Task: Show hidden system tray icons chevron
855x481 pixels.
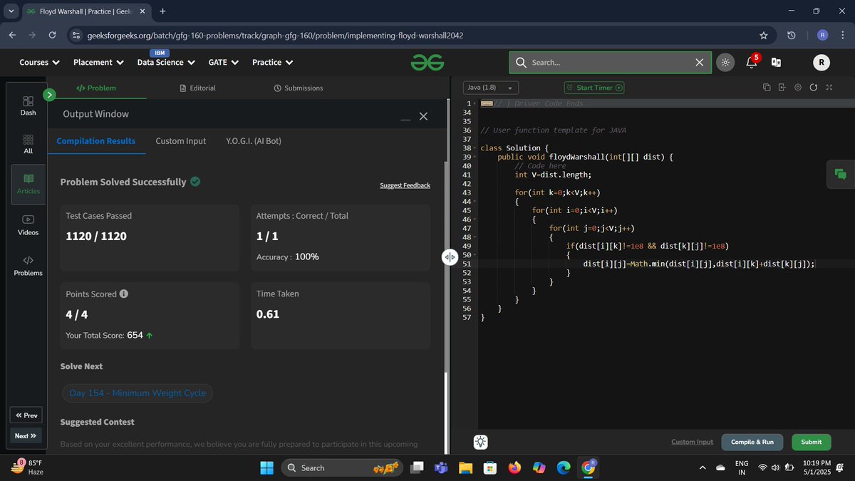Action: (703, 467)
